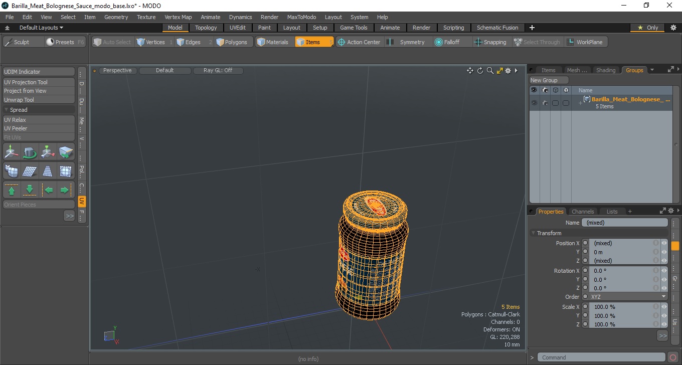
Task: Click the align UVs down arrow icon
Action: click(30, 190)
